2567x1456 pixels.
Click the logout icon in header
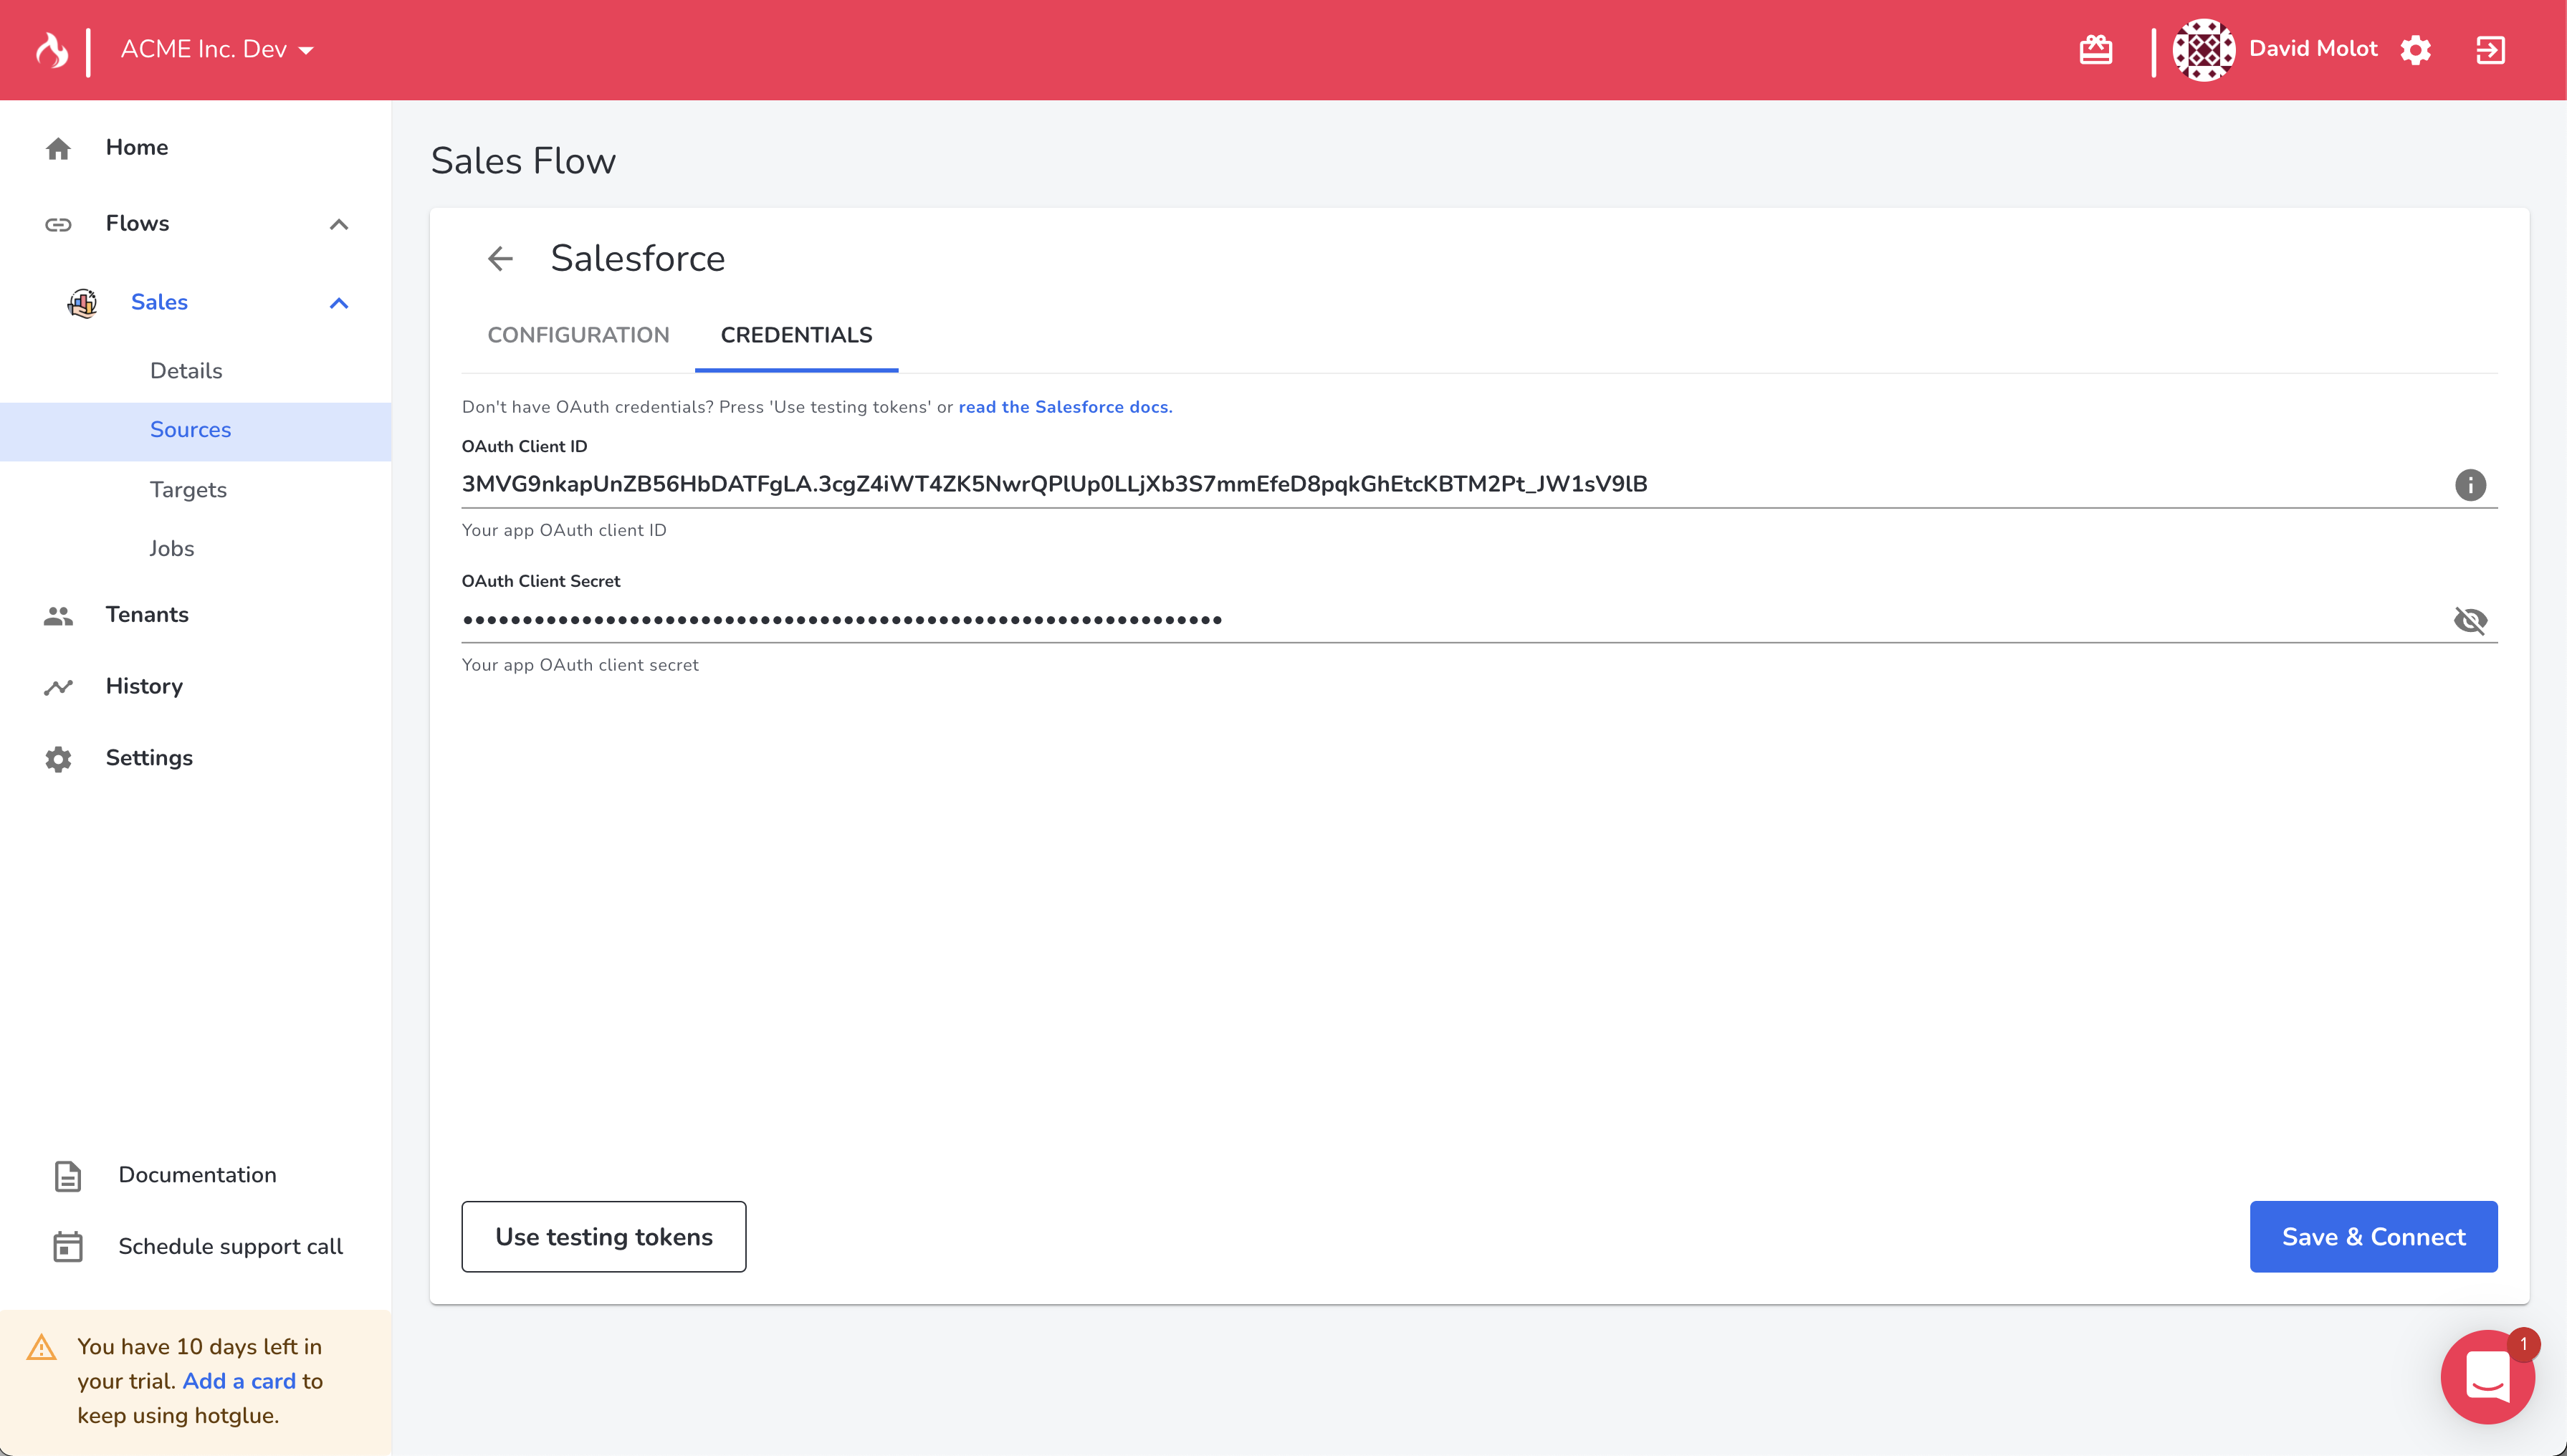tap(2490, 49)
